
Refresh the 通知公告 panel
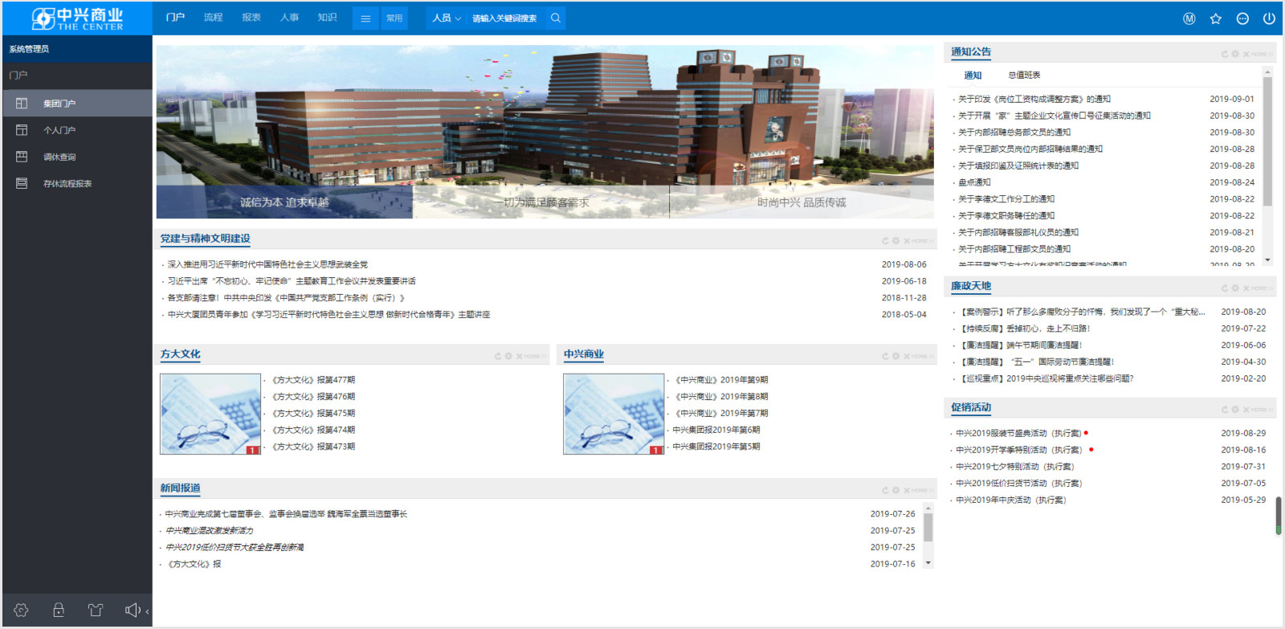click(x=1225, y=54)
